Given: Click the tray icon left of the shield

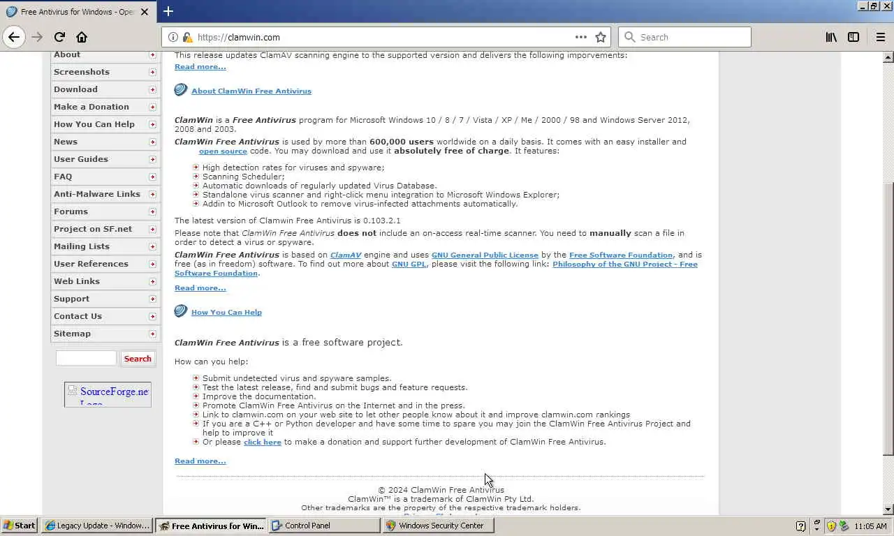Looking at the screenshot, I should (x=817, y=526).
